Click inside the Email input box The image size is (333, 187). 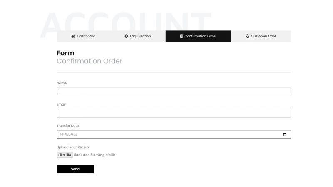(174, 113)
